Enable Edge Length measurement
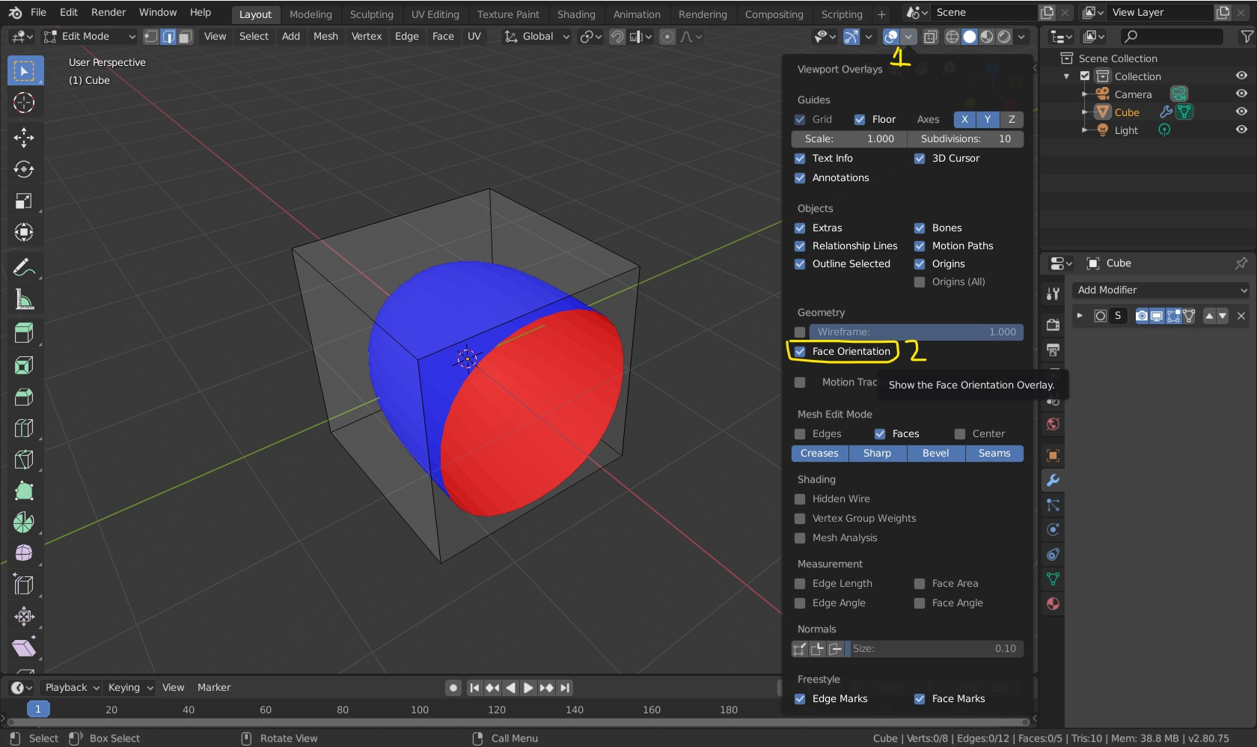 tap(800, 584)
